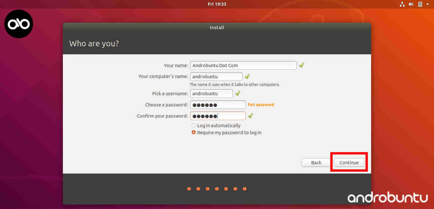Click the fourth orange progress dot
This screenshot has width=434, height=209.
217,189
